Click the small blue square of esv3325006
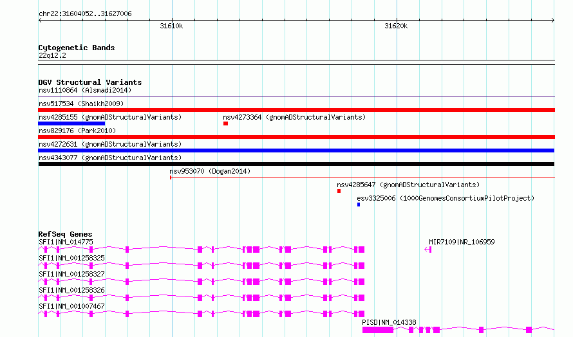 pos(359,205)
